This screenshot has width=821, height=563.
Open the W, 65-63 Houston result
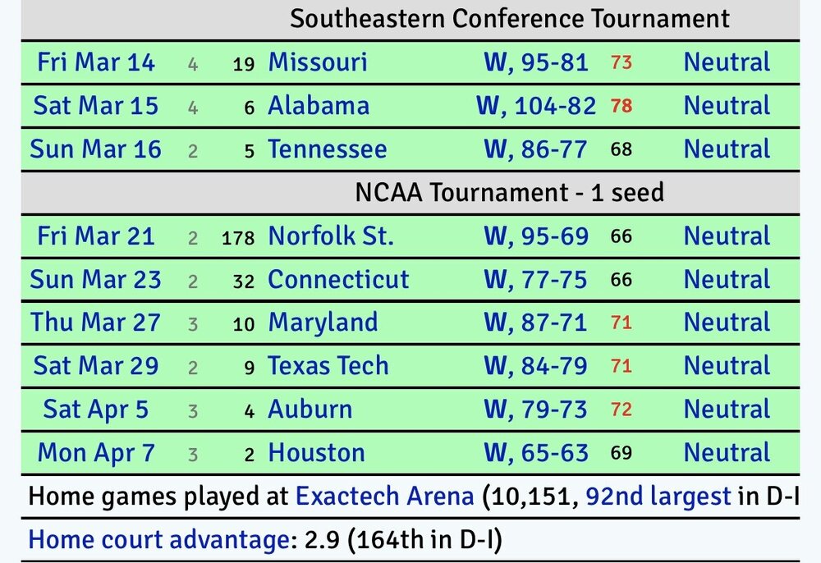(536, 453)
